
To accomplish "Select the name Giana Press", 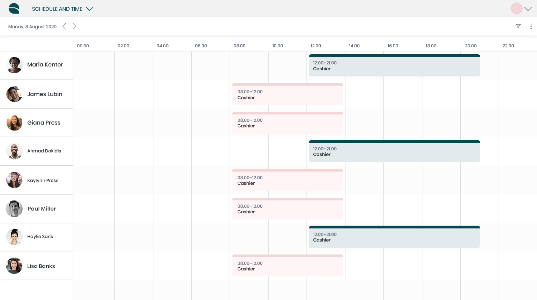I will pyautogui.click(x=44, y=123).
